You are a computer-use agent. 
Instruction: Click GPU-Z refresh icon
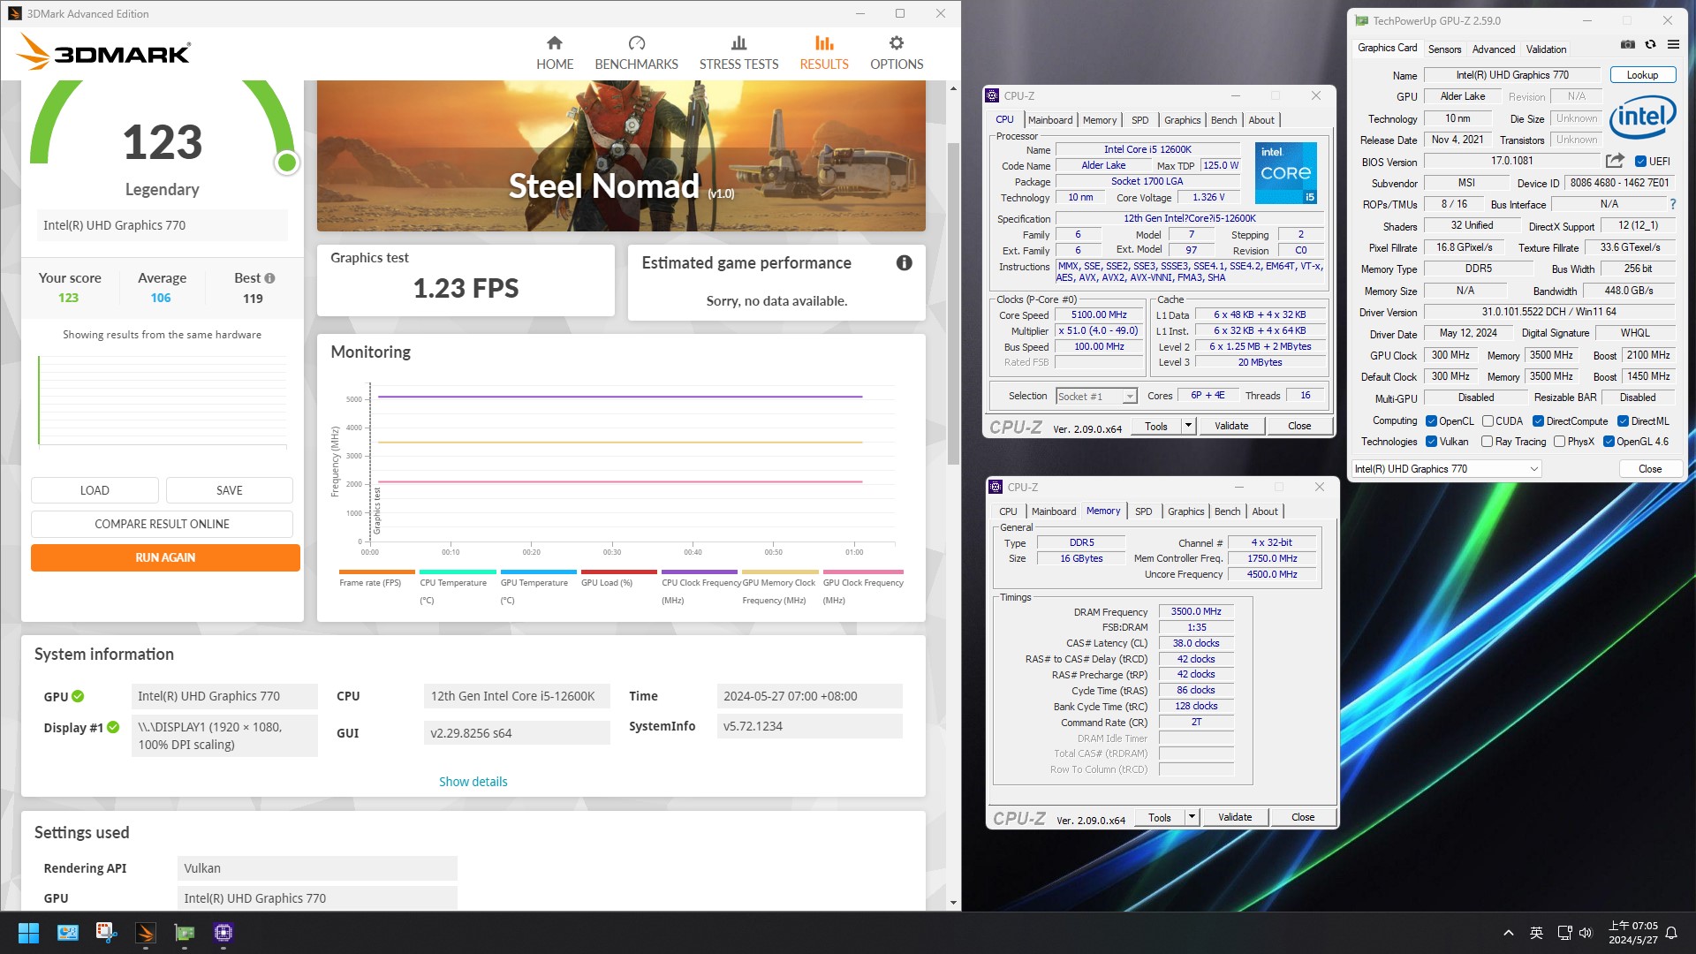point(1650,44)
